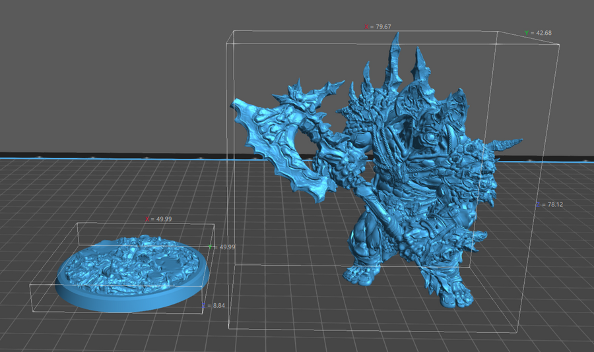Viewport: 594px width, 352px height.
Task: Click the Z = 78.12 dimension label
Action: click(548, 205)
